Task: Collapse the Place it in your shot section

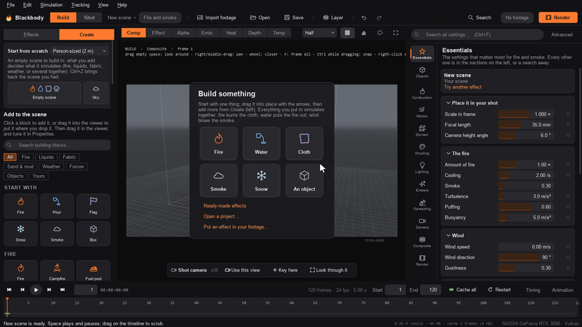Action: click(x=471, y=102)
